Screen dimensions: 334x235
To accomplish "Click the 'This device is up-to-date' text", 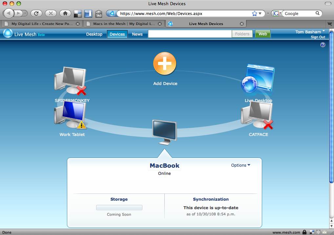I will (211, 208).
